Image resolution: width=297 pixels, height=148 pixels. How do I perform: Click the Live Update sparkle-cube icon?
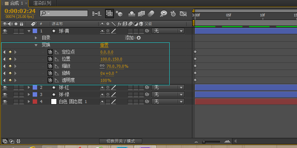119,13
